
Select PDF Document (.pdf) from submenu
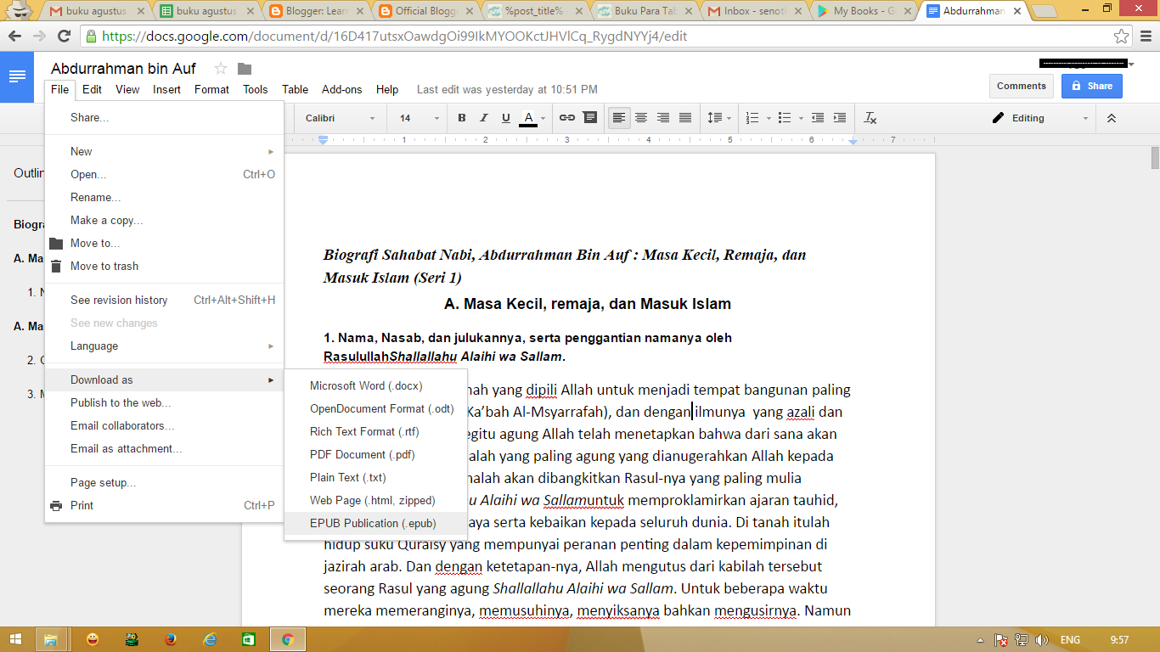coord(362,454)
